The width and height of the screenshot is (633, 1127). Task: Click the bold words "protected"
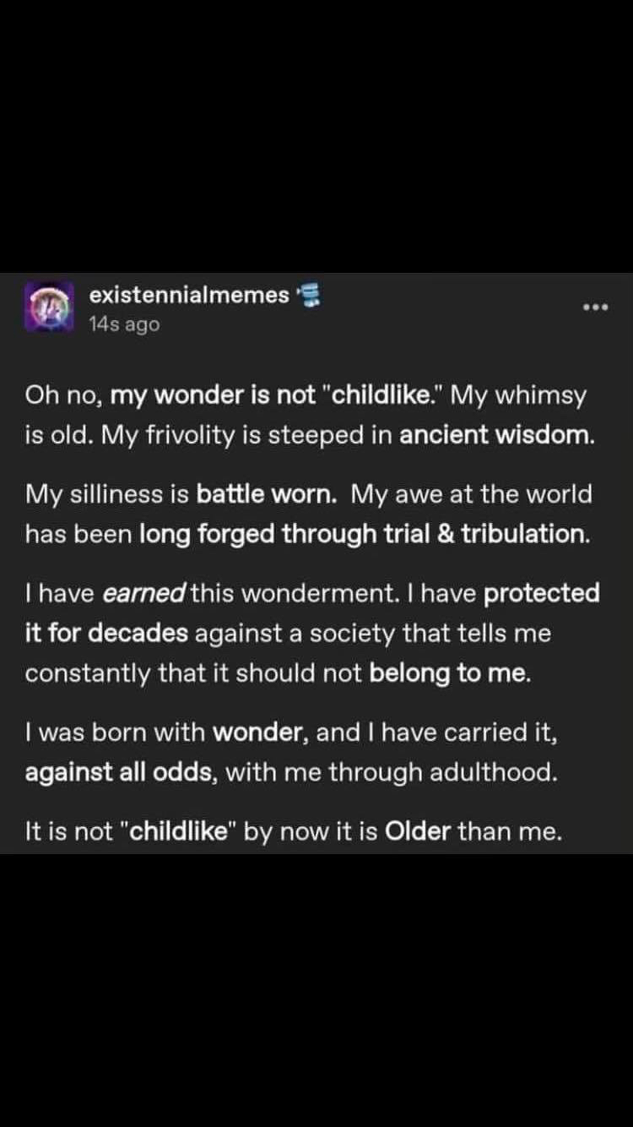tap(542, 593)
